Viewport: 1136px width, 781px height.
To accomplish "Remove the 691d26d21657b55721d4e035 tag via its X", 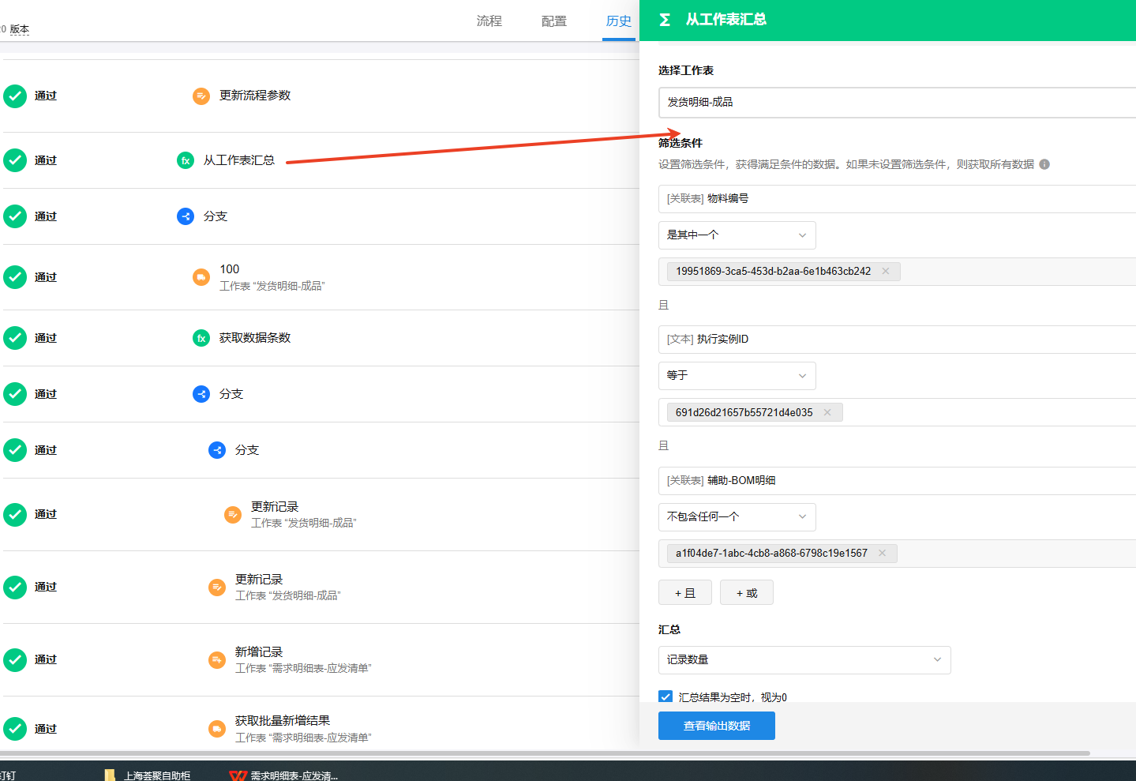I will click(x=827, y=412).
